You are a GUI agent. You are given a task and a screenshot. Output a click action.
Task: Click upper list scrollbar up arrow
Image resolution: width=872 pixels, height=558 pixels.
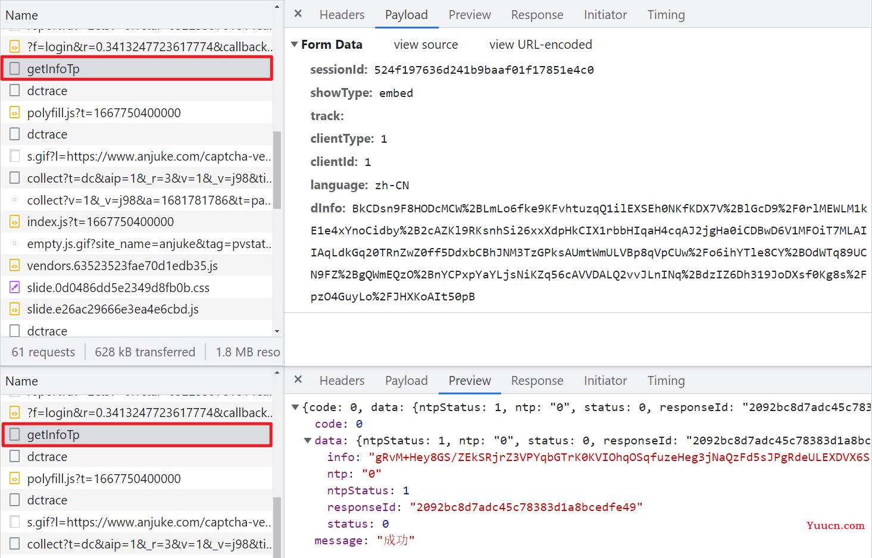coord(277,7)
